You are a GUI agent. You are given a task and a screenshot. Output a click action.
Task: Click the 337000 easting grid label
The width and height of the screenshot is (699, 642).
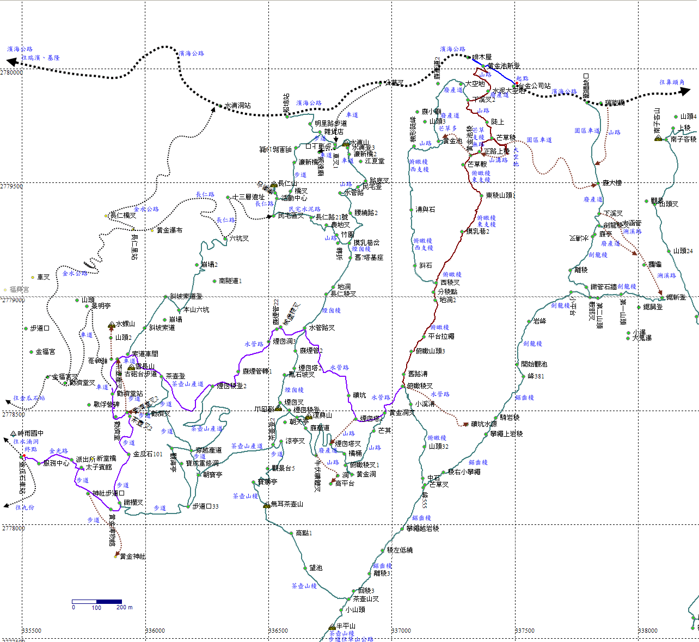(401, 631)
